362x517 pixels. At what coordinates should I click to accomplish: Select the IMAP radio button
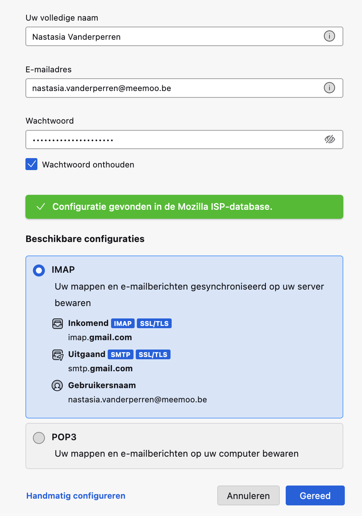click(x=39, y=270)
